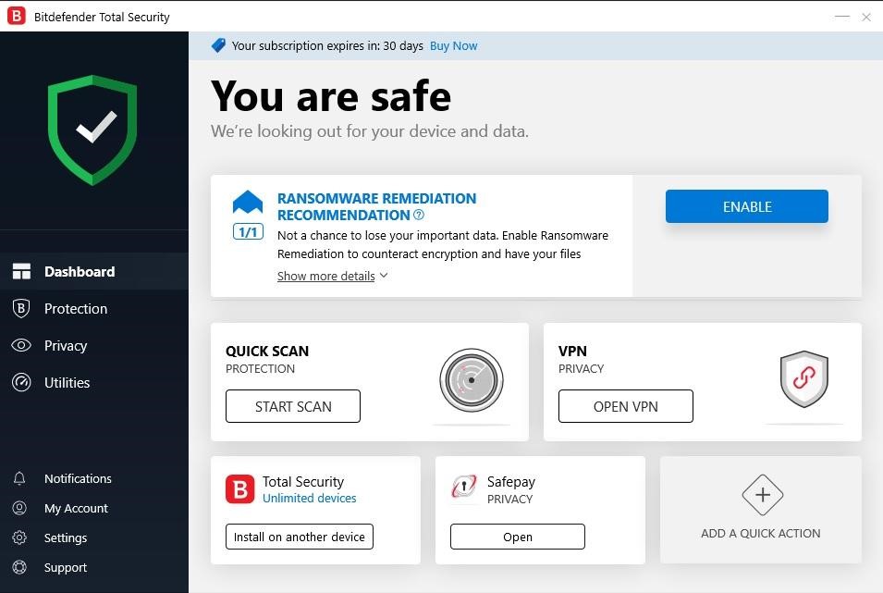Enable Ransomware Remediation with ENABLE button
The image size is (883, 593).
point(747,206)
